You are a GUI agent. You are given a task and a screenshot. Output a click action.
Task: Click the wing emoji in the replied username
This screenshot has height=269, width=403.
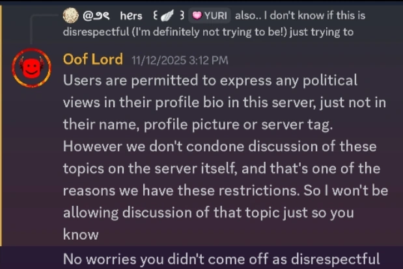[167, 16]
